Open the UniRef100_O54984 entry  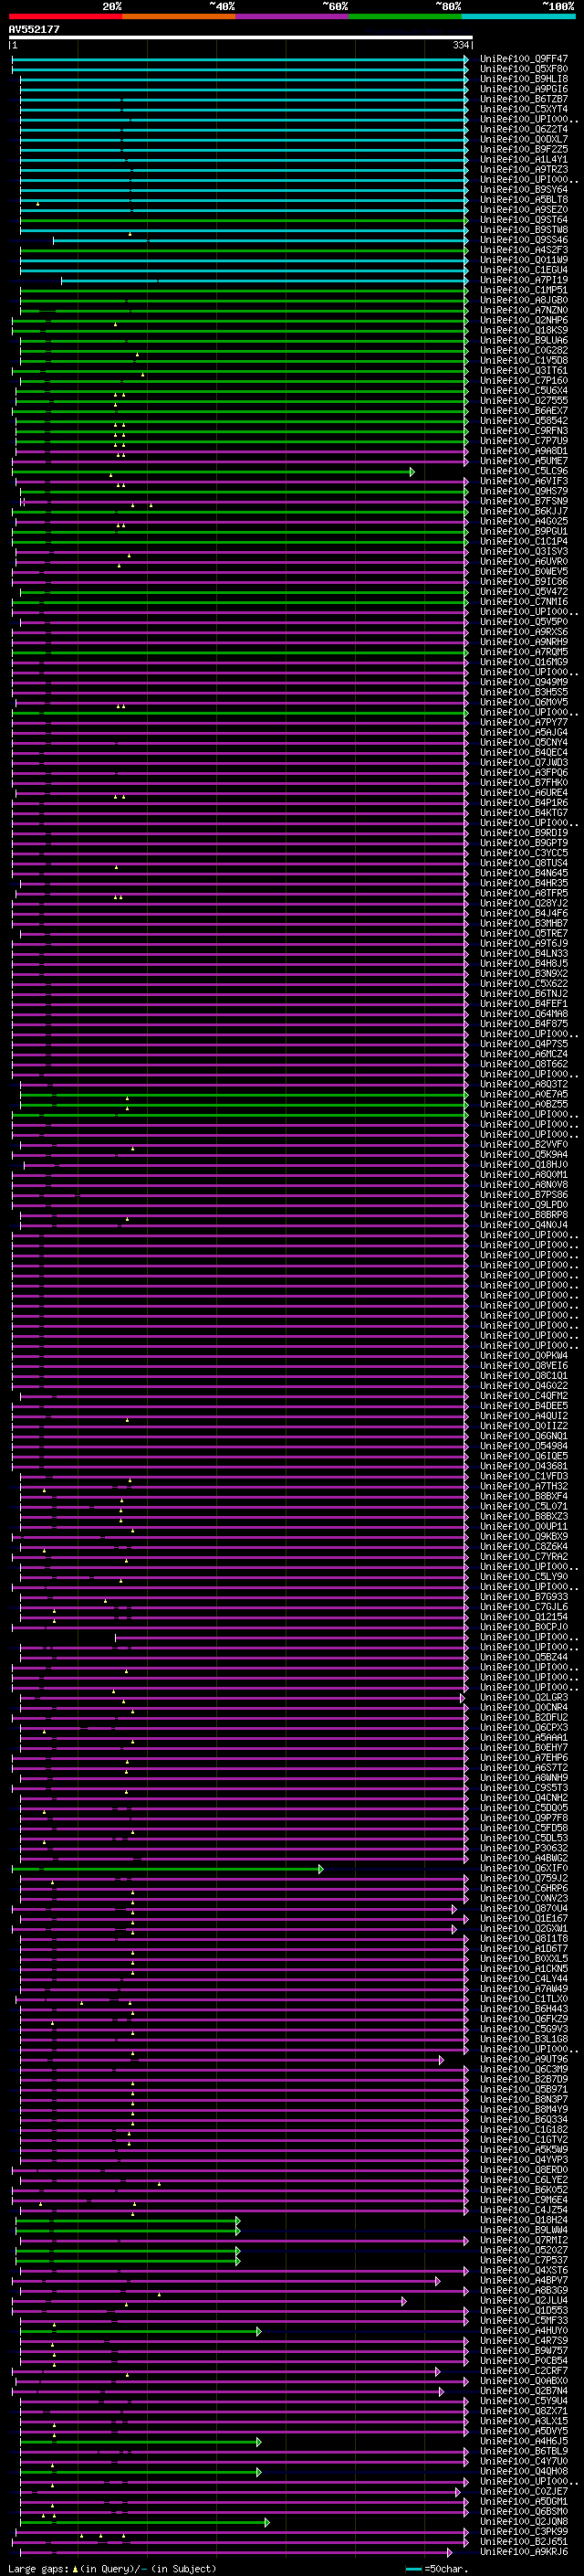(x=524, y=1446)
